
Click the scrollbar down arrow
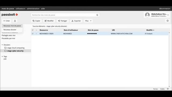pos(169,86)
